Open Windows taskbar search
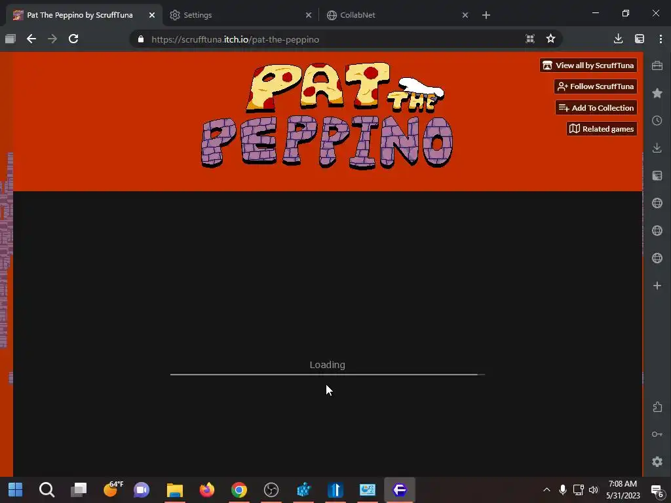This screenshot has width=671, height=503. [47, 490]
